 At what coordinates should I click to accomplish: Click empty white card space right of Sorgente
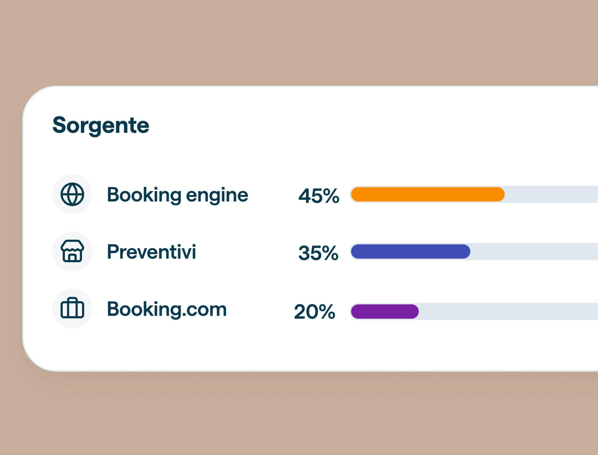pos(350,126)
